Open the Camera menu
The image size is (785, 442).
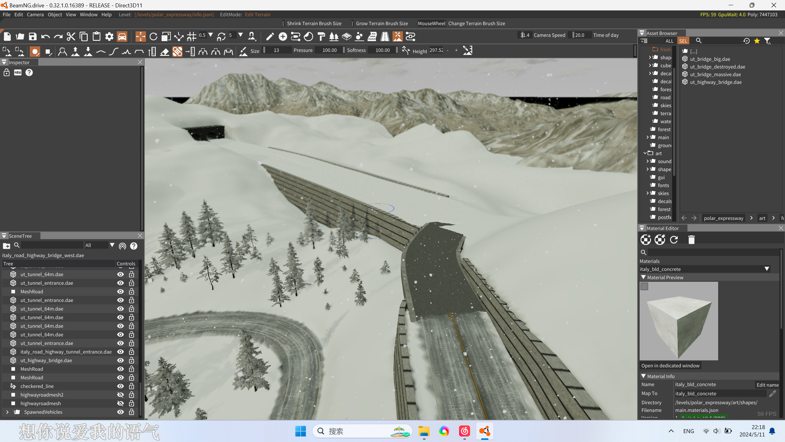coord(35,14)
